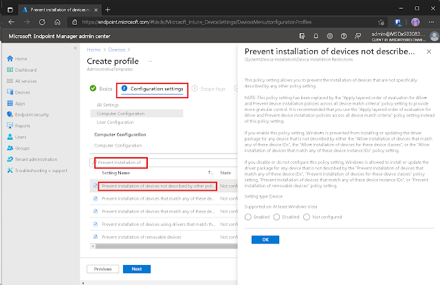The width and height of the screenshot is (440, 285).
Task: Click the Dashboard sidebar icon
Action: (10, 70)
